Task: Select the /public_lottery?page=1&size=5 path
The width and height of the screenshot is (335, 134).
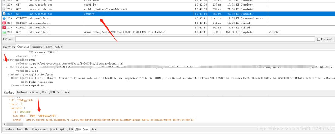Action: tap(105, 9)
